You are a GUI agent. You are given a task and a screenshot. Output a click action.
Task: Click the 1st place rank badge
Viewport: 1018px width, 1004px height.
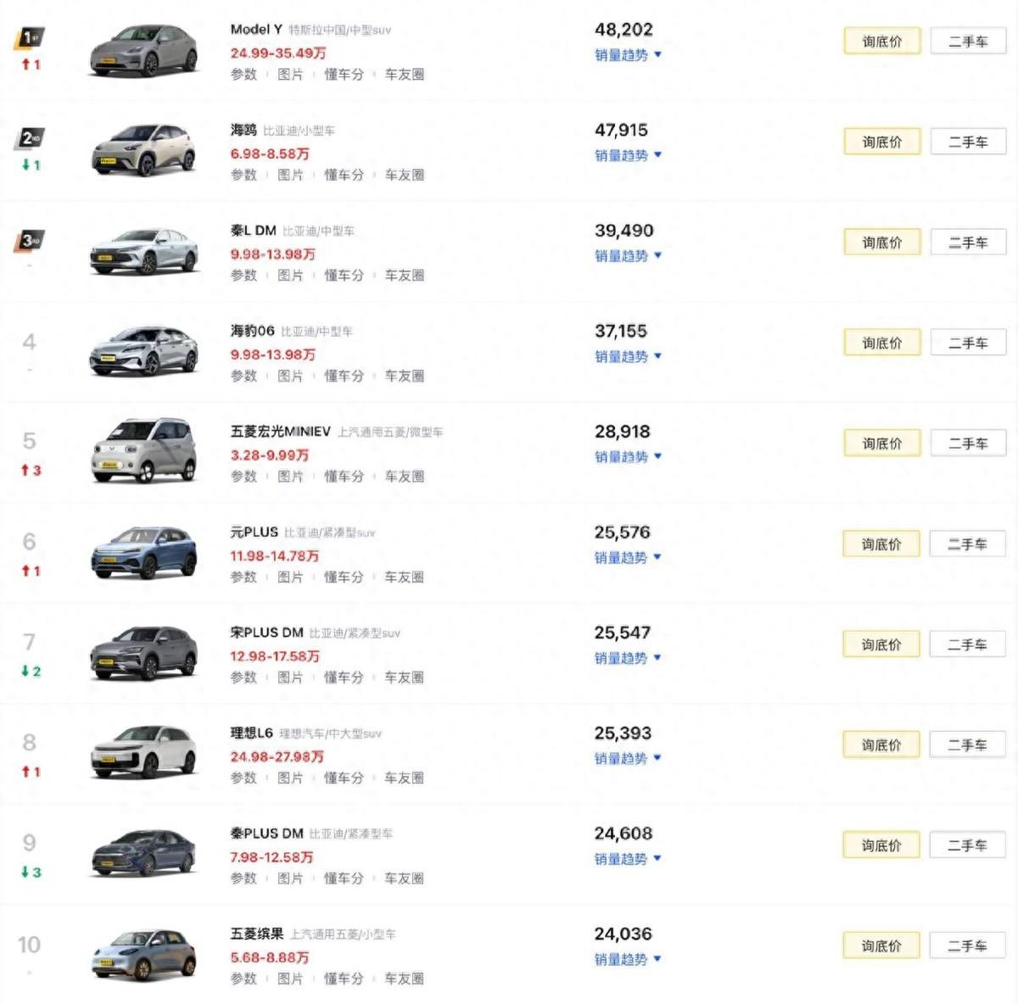tap(31, 38)
